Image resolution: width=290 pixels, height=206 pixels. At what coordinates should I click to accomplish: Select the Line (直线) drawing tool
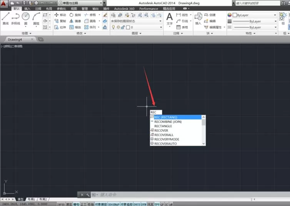tap(5, 18)
